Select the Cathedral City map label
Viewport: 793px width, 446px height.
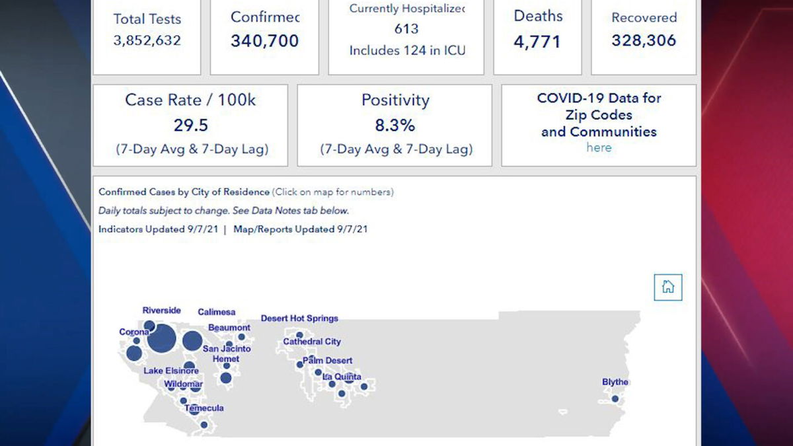(x=312, y=342)
